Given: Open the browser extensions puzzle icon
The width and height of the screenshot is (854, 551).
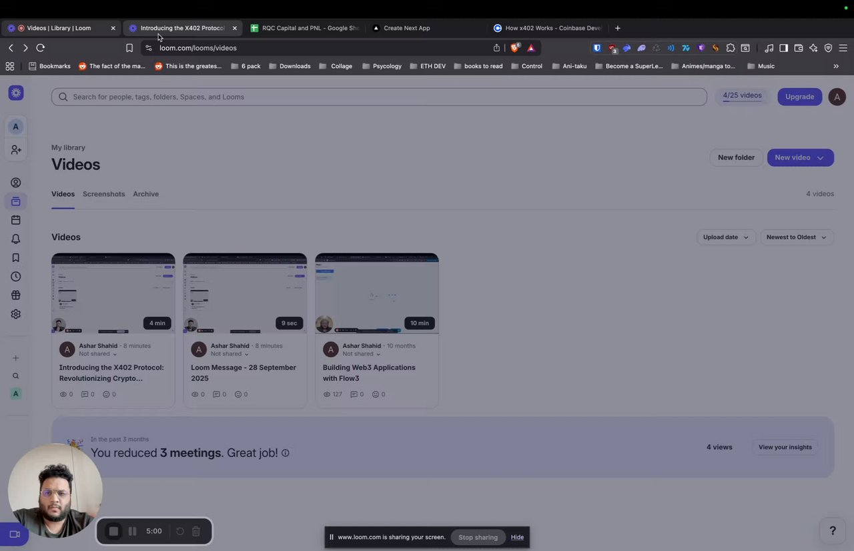Looking at the screenshot, I should [731, 48].
